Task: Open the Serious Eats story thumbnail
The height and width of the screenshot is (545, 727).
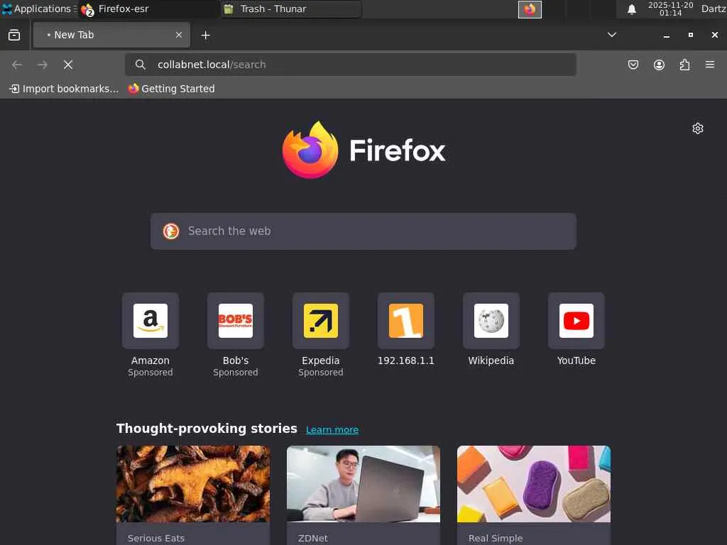Action: click(x=193, y=484)
